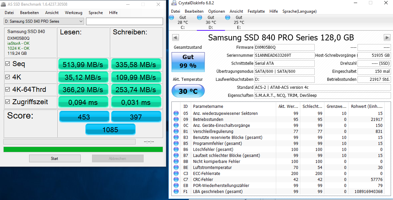Click status orb for C3 ECC-Fehlerrate
This screenshot has height=200, width=393.
pyautogui.click(x=176, y=173)
